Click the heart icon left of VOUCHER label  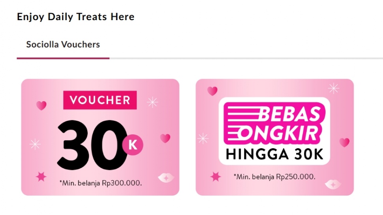tap(41, 106)
